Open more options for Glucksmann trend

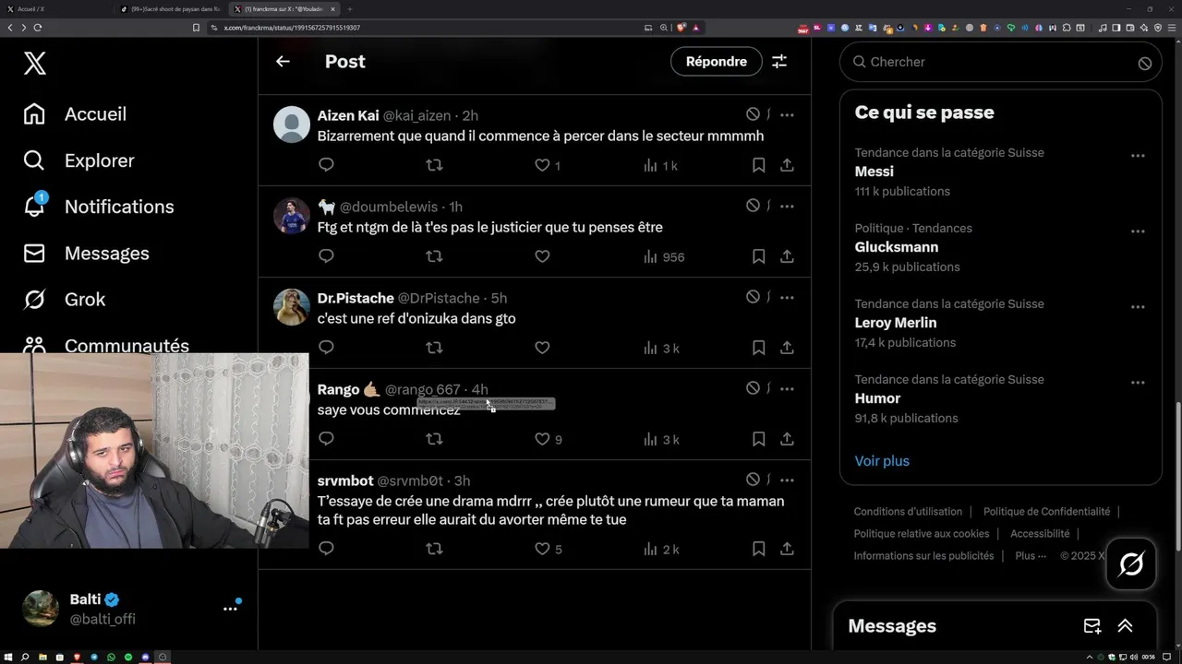click(1138, 231)
